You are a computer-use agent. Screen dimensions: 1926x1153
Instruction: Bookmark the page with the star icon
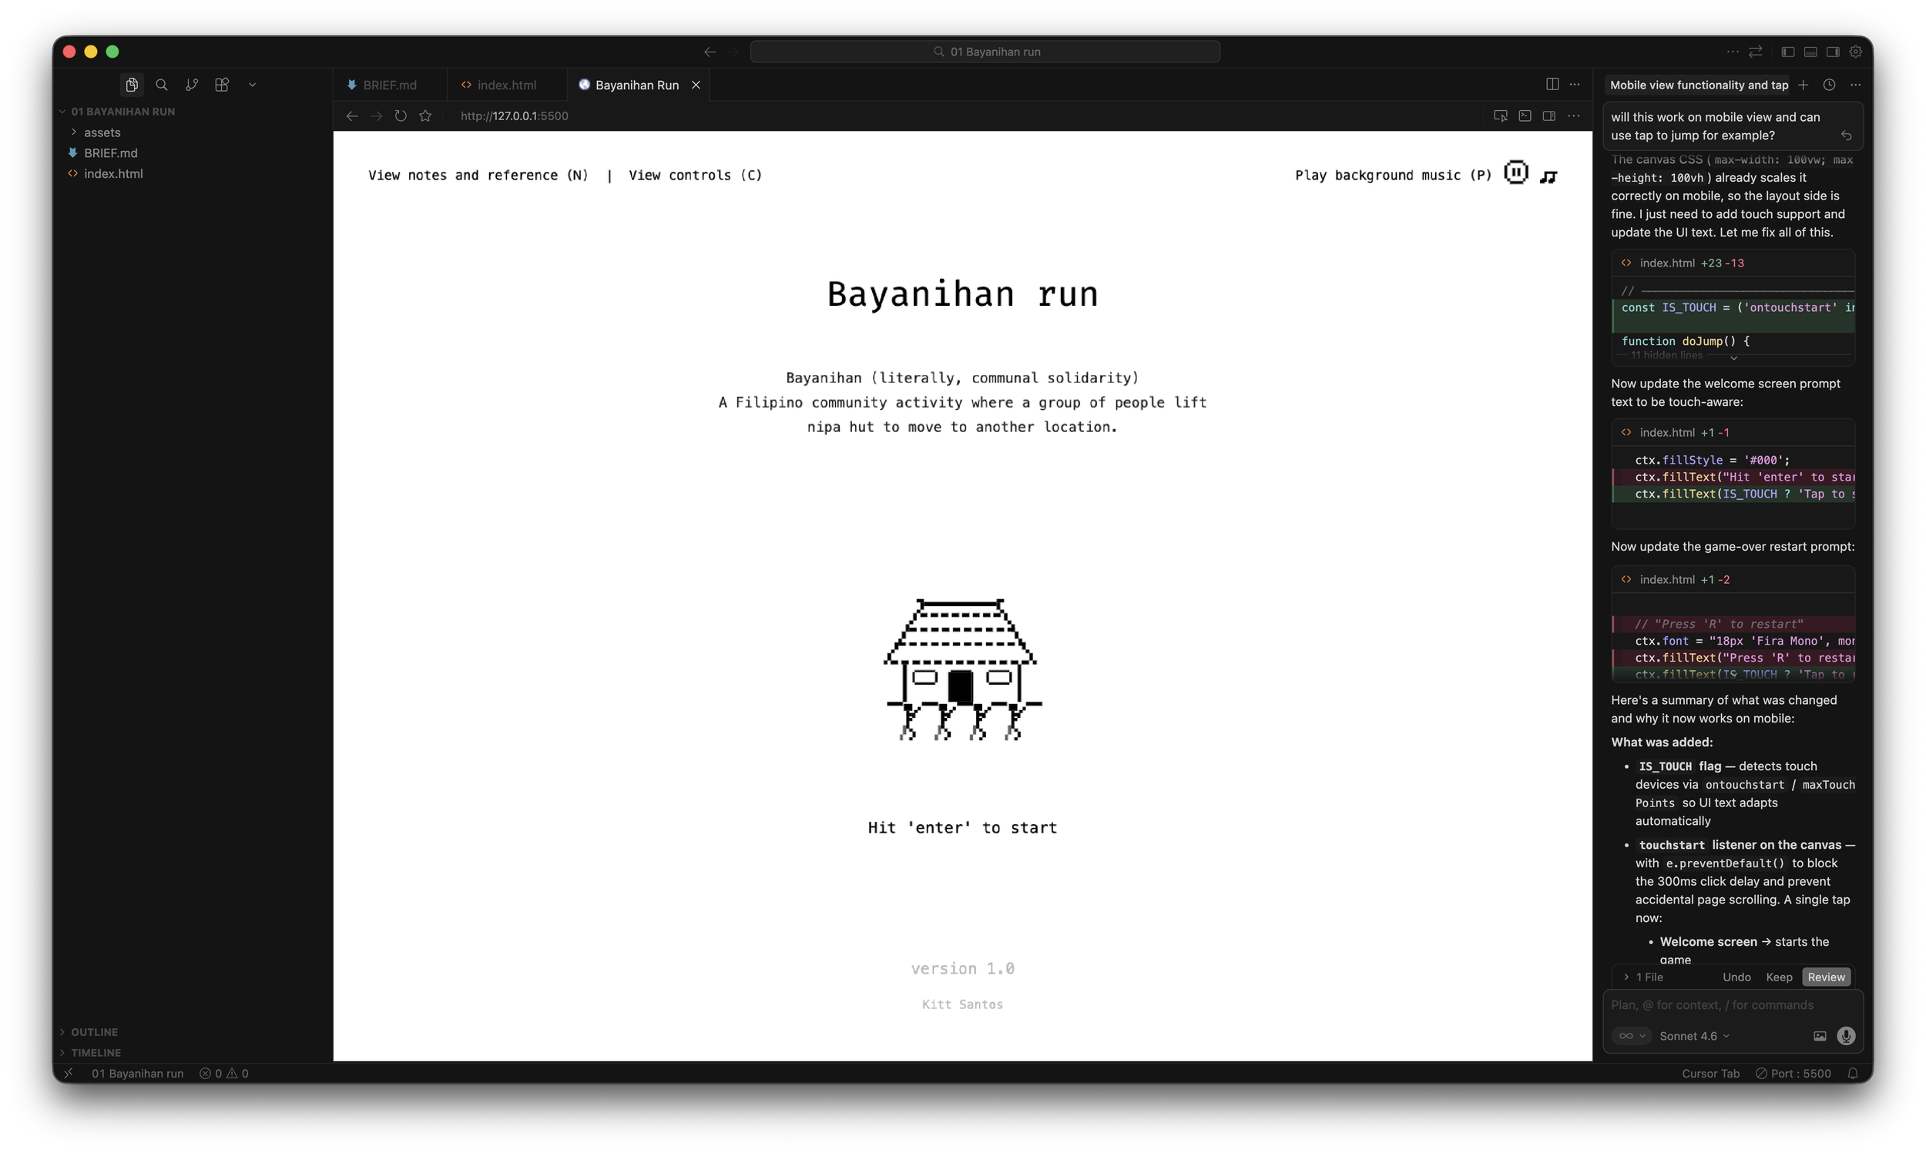pos(426,116)
